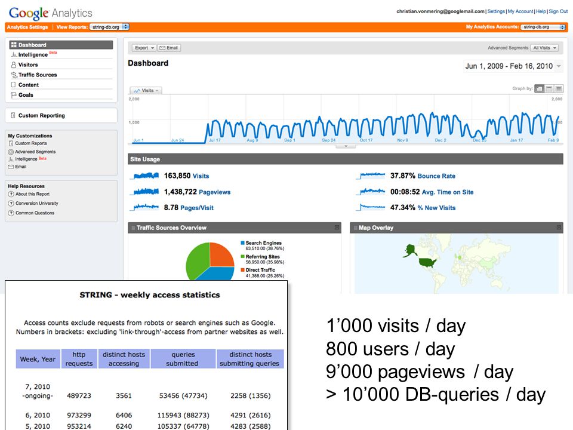Viewport: 573px width, 430px height.
Task: Open the Pageviews report link
Action: tap(214, 192)
